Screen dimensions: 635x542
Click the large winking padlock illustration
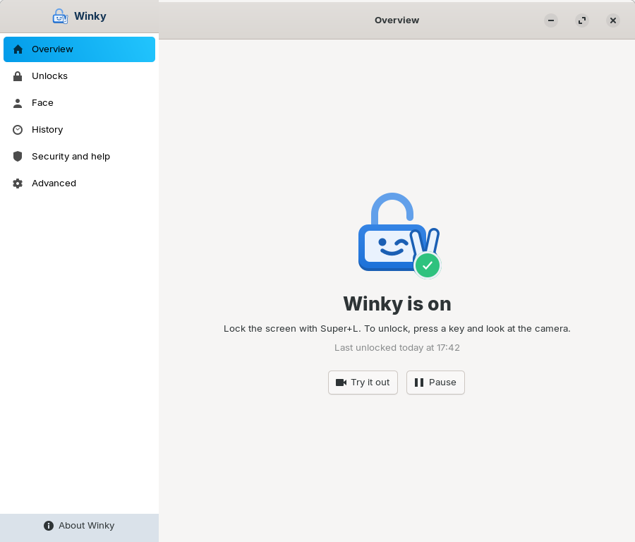pos(399,235)
